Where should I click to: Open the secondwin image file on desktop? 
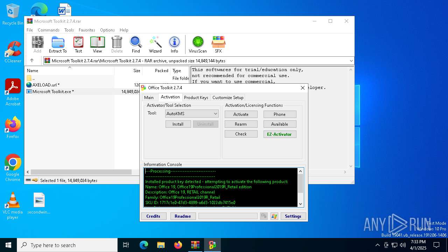(x=39, y=203)
